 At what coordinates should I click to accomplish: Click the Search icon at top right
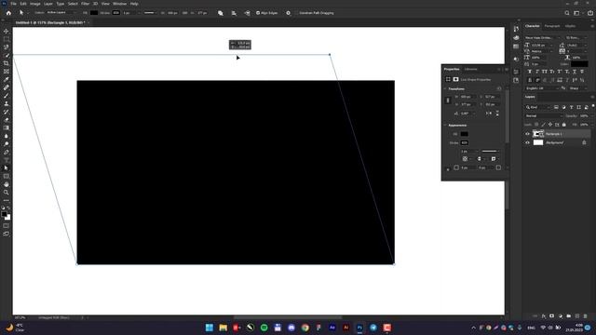coord(567,13)
